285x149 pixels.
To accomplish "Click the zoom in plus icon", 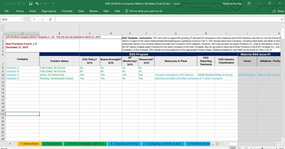I will tap(276, 148).
